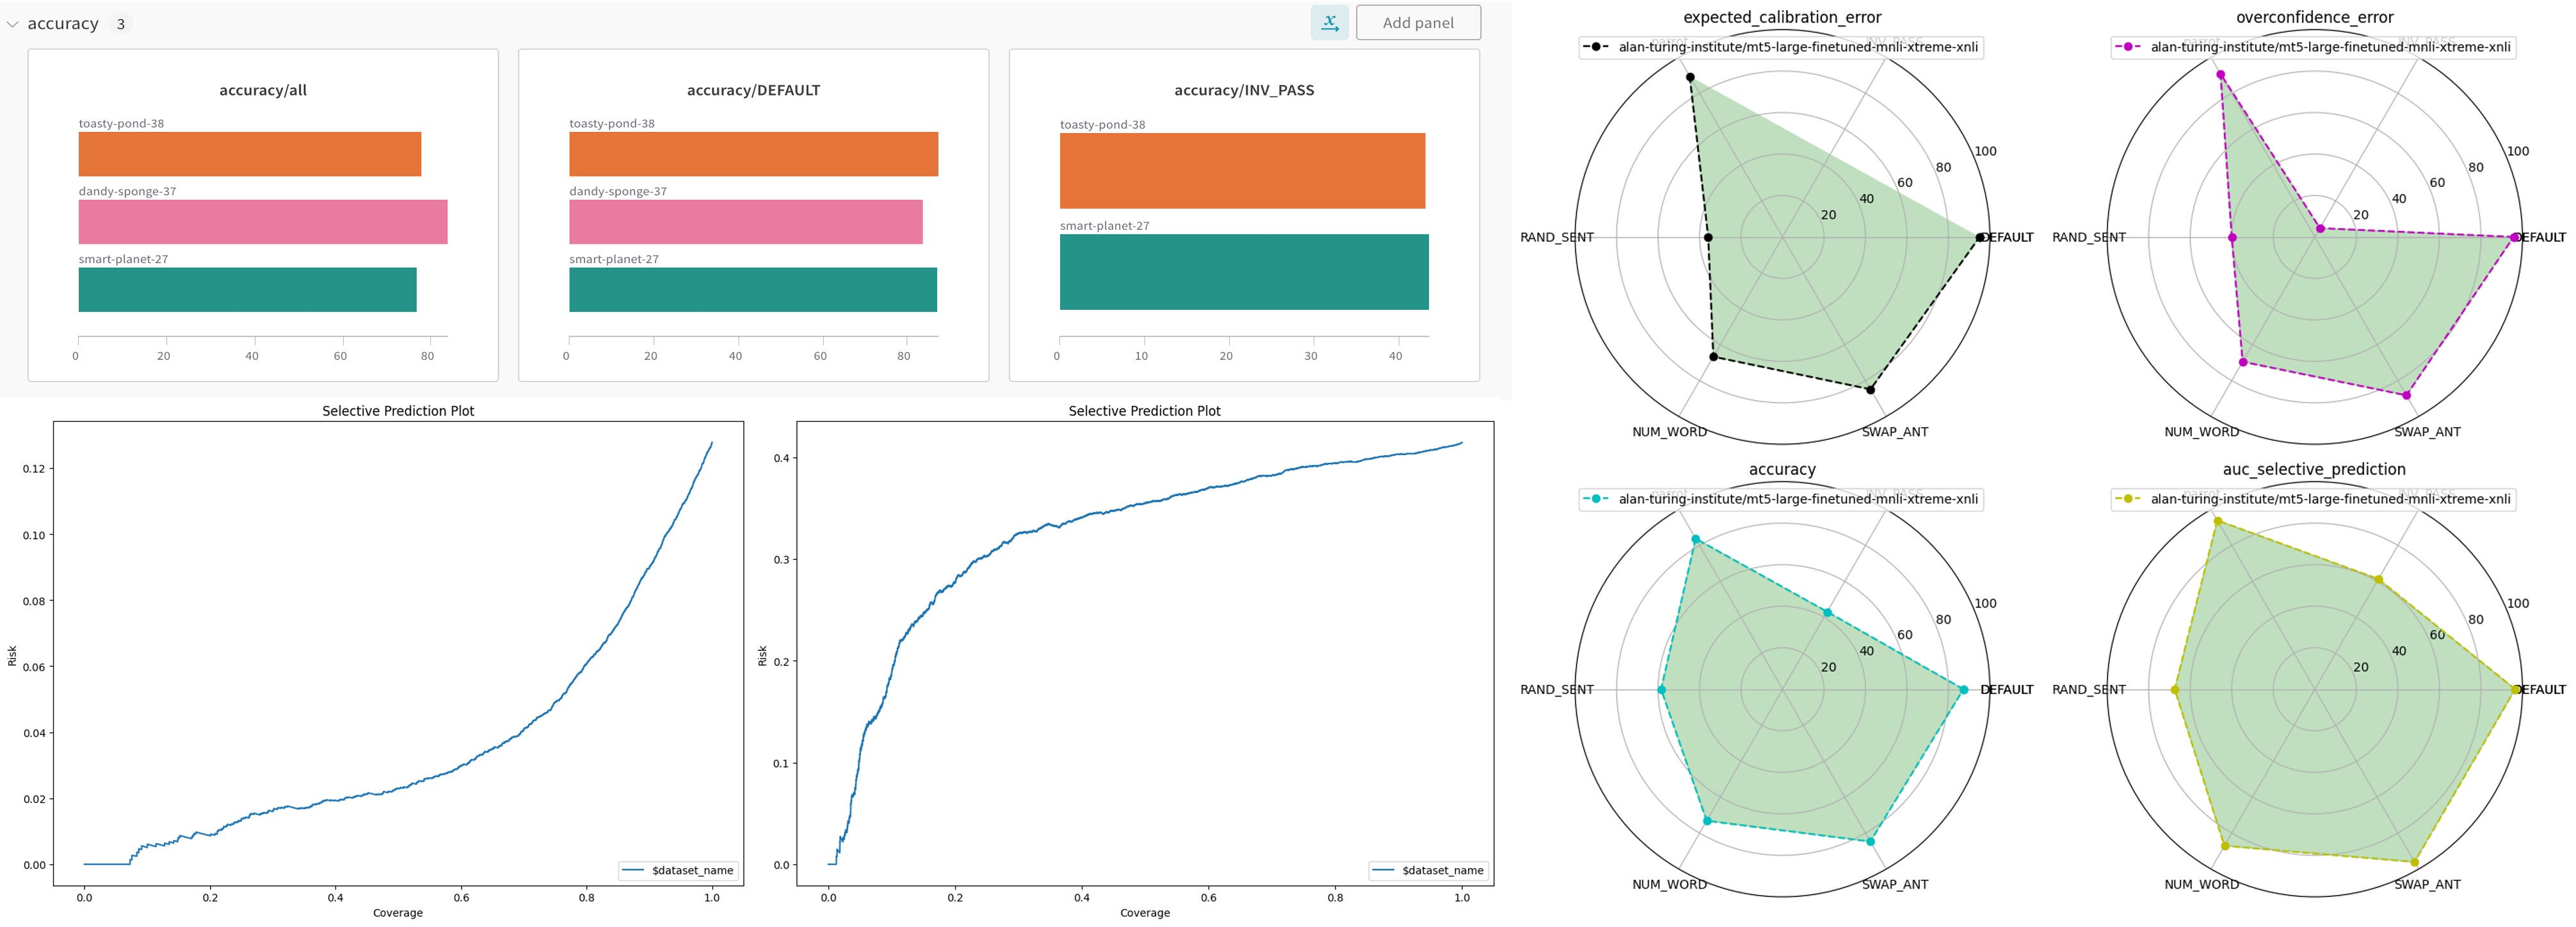The width and height of the screenshot is (2576, 927).
Task: Open the x-axis settings icon
Action: (1329, 22)
